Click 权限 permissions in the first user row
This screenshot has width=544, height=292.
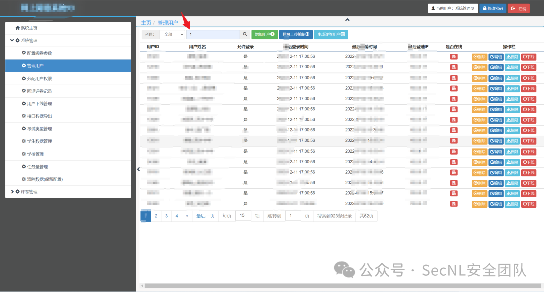tap(512, 57)
